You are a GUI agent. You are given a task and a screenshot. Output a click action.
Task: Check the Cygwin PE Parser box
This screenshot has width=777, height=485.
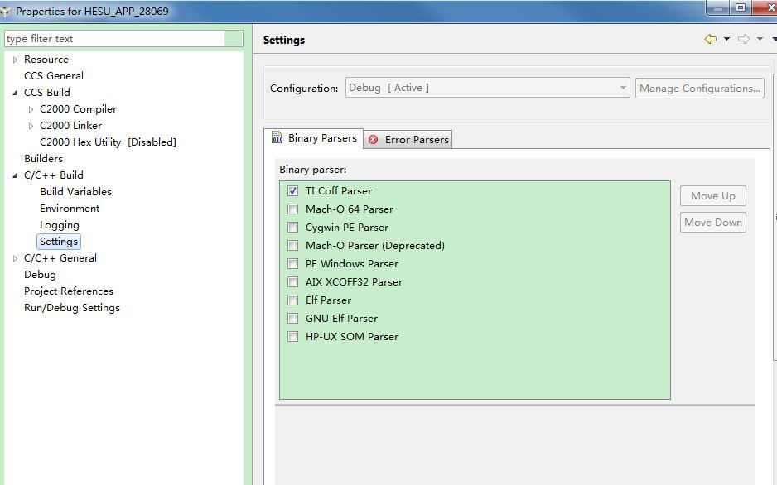293,227
